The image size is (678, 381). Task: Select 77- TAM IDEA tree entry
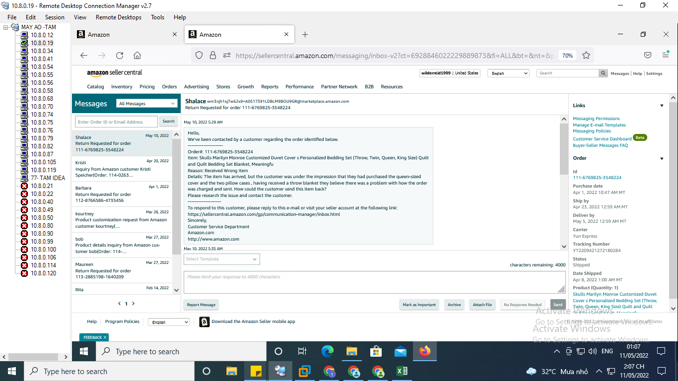[x=48, y=178]
